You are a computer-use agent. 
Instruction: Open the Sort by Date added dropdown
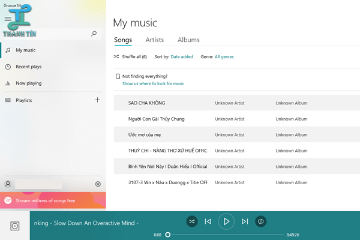[x=182, y=56]
